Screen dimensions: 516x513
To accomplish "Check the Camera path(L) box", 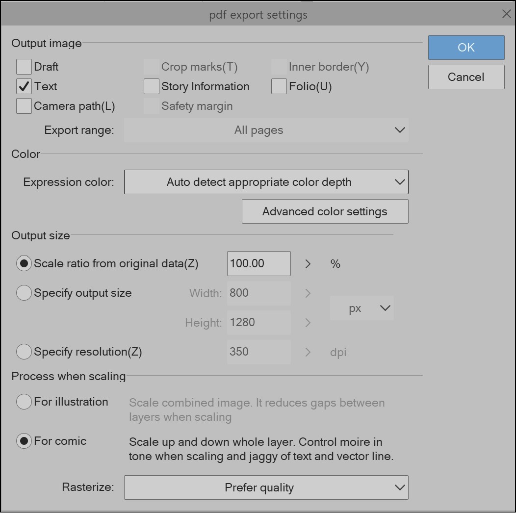I will [x=24, y=105].
